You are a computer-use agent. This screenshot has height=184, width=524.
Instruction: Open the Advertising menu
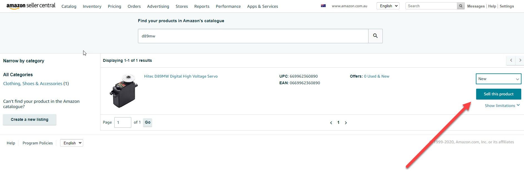pyautogui.click(x=158, y=6)
